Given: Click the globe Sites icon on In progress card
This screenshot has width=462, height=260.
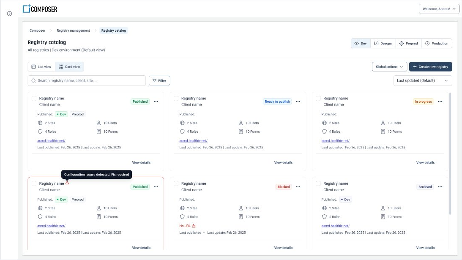Looking at the screenshot, I should point(324,123).
